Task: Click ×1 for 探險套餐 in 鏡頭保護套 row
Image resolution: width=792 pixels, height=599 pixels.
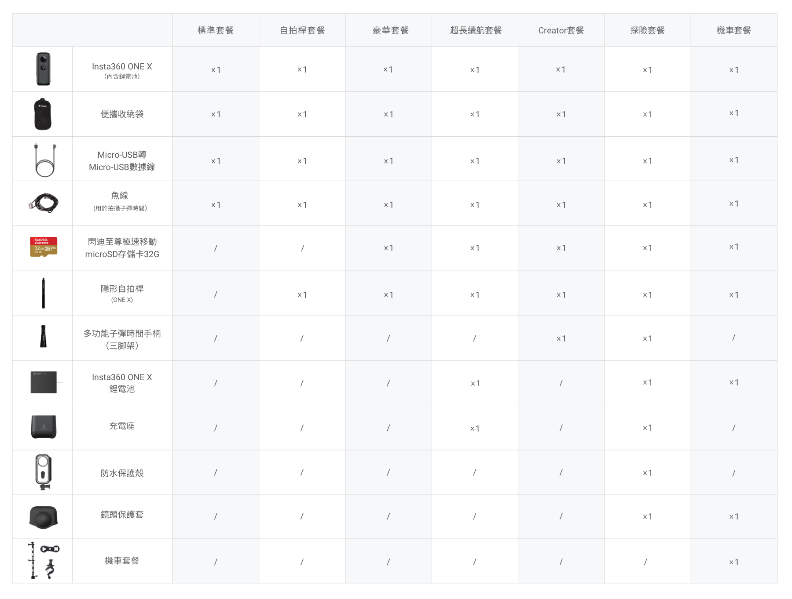Action: click(647, 516)
